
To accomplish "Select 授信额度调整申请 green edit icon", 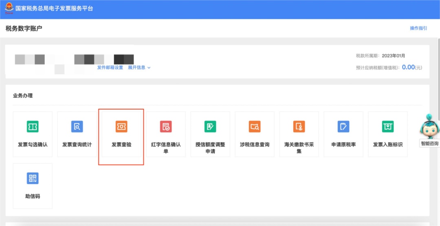I will 210,127.
